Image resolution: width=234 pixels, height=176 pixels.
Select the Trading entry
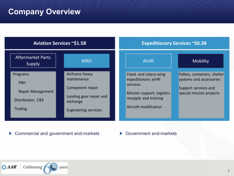point(21,109)
